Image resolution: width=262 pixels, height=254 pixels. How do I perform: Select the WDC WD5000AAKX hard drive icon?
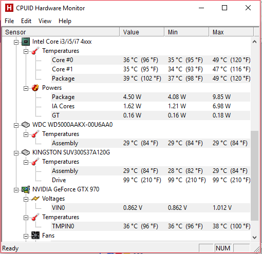click(x=26, y=125)
